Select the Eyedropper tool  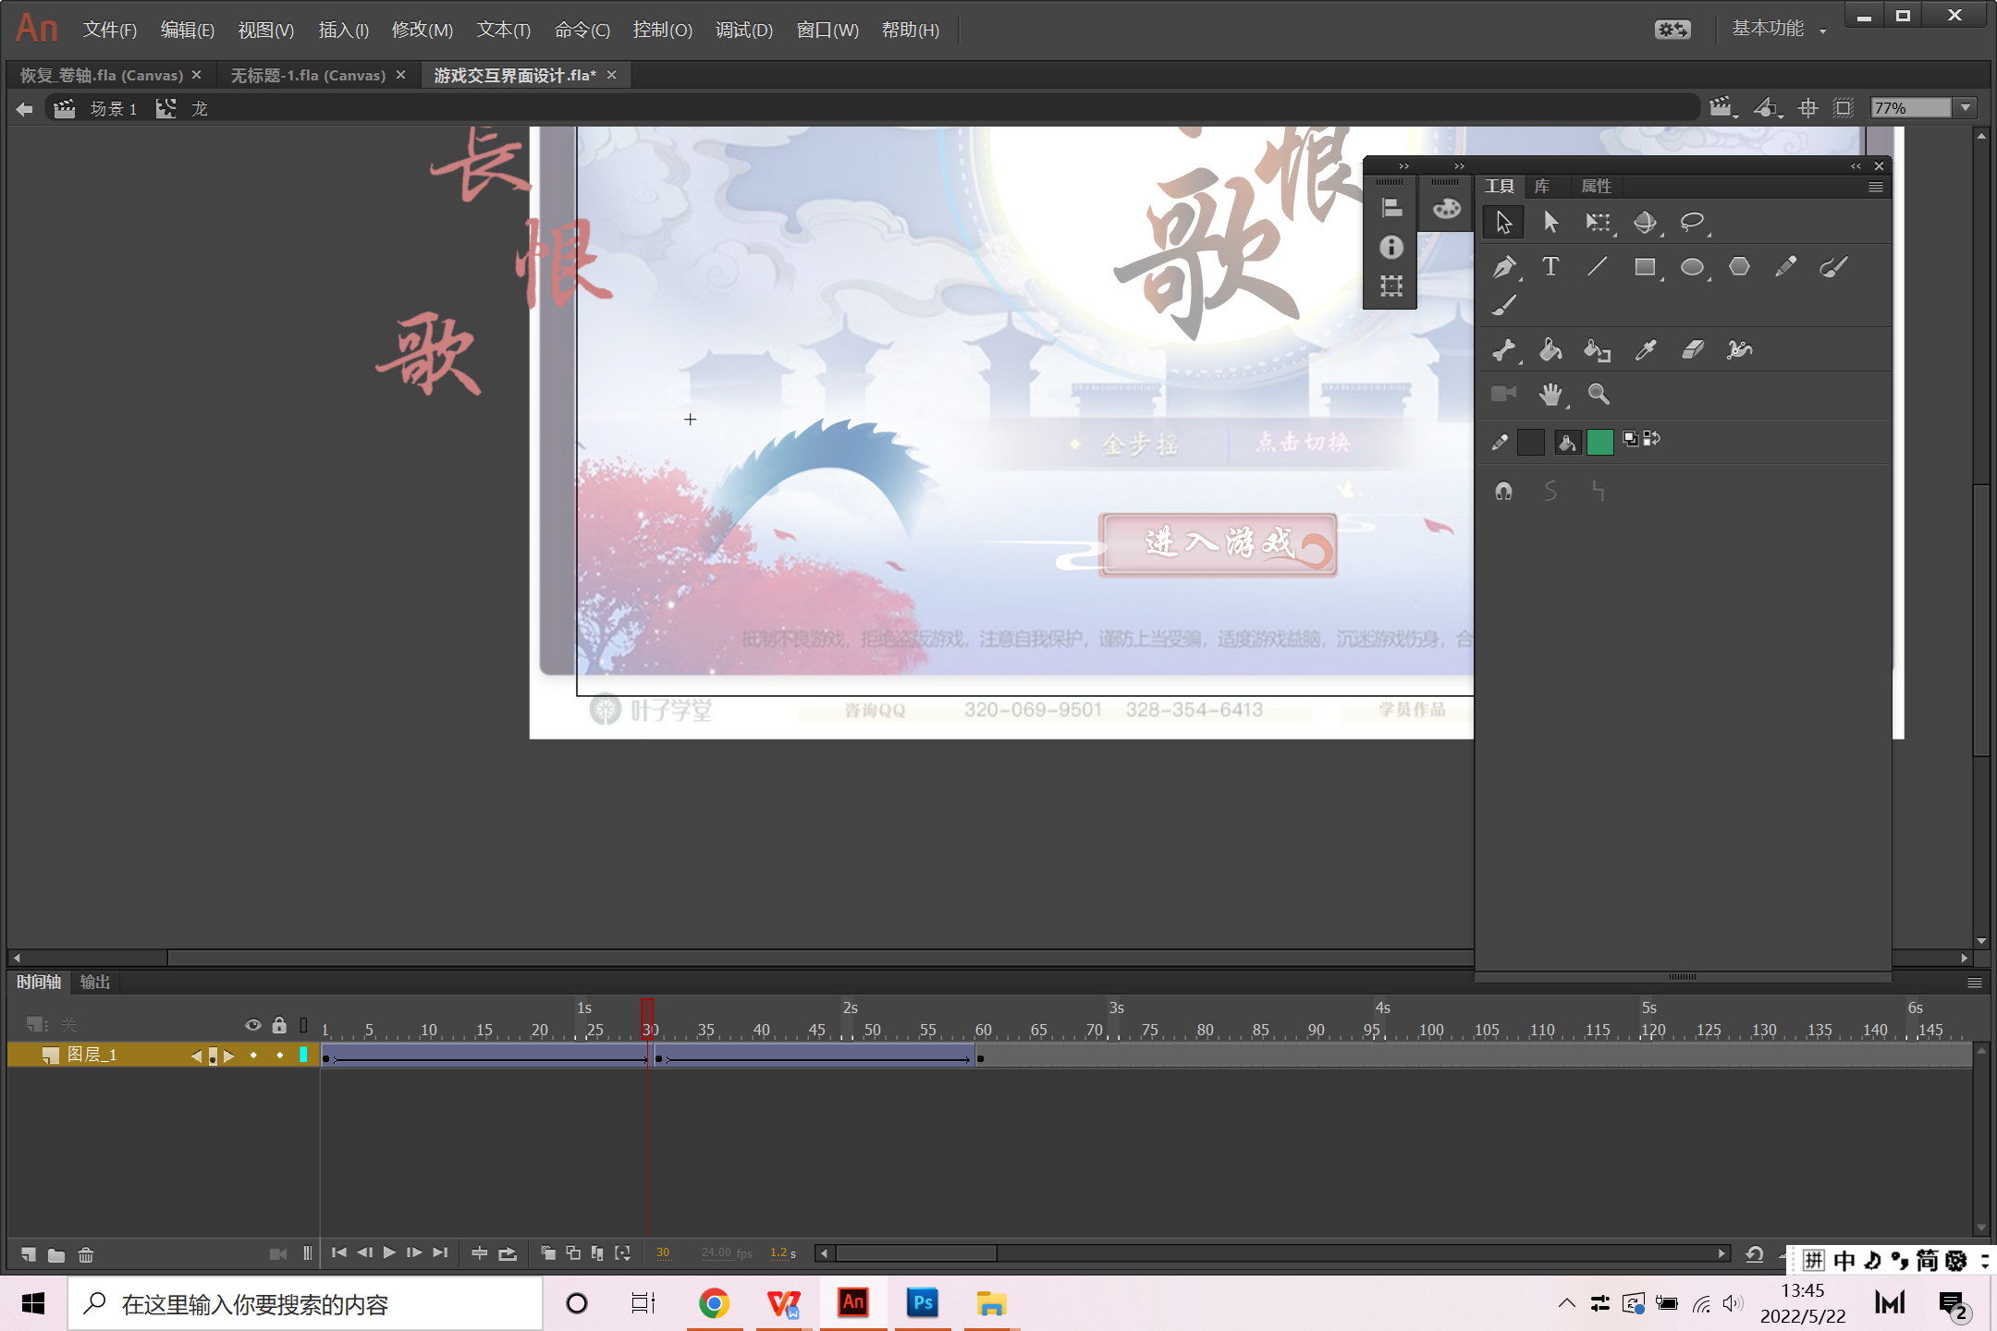(1645, 349)
